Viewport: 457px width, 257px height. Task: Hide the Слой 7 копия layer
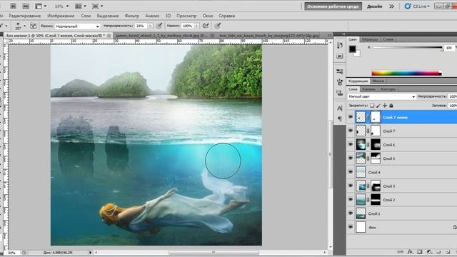pyautogui.click(x=351, y=117)
